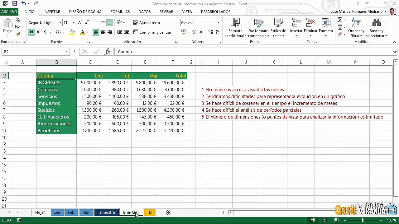Align cell content to the bottom
This screenshot has height=224, width=399.
[x=110, y=22]
